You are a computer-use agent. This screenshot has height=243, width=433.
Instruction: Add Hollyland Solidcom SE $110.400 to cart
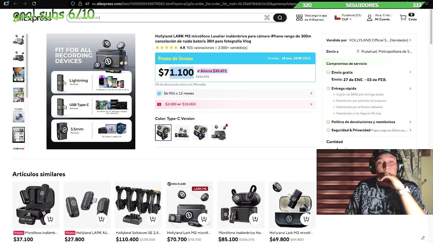point(153,219)
